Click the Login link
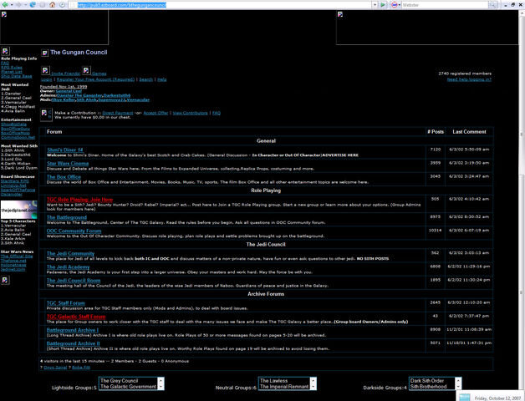 (47, 79)
